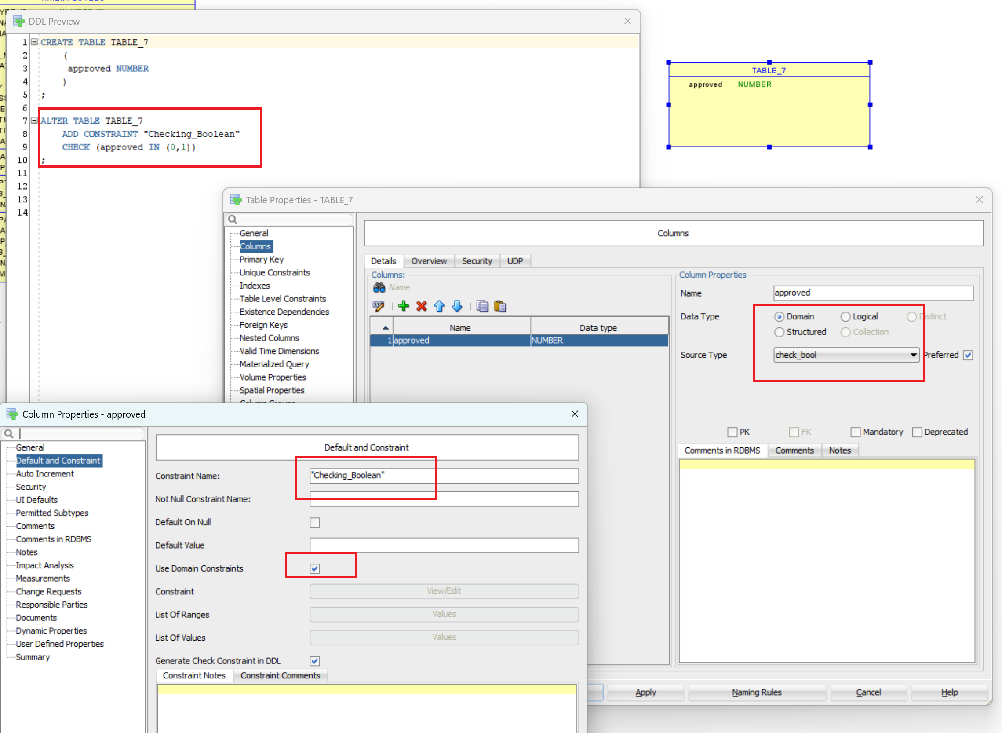Move column down with blue arrow
Screen dimensions: 1002x733
pyautogui.click(x=457, y=306)
